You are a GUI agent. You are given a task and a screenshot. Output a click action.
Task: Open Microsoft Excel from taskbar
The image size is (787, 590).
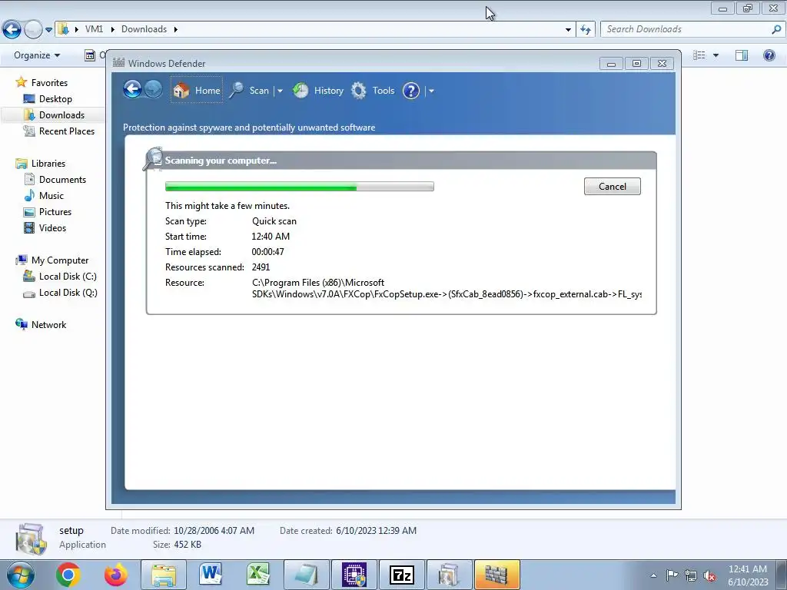[x=258, y=575]
